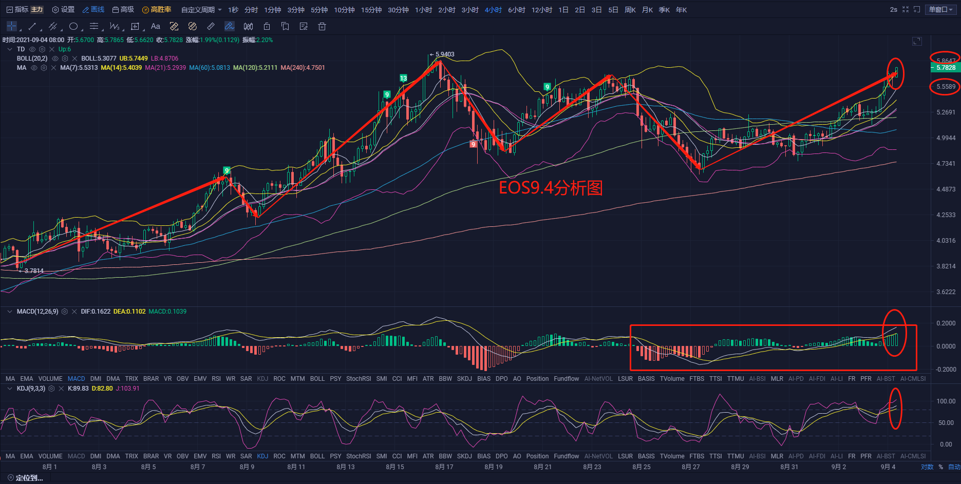Select the 4小时 timeframe tab
The width and height of the screenshot is (961, 484).
[493, 10]
